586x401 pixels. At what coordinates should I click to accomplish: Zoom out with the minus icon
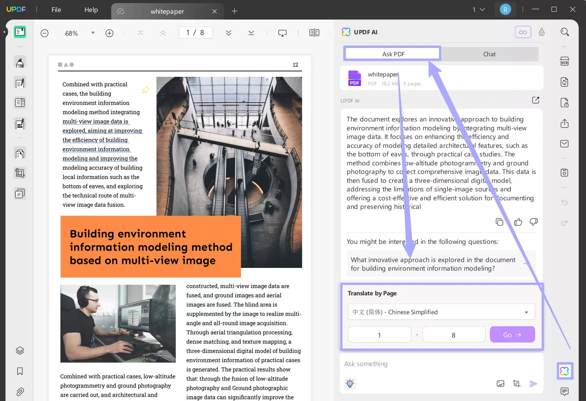click(x=45, y=33)
